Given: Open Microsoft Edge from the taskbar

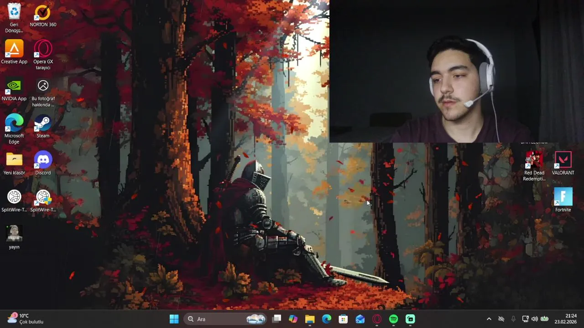Looking at the screenshot, I should [x=327, y=319].
